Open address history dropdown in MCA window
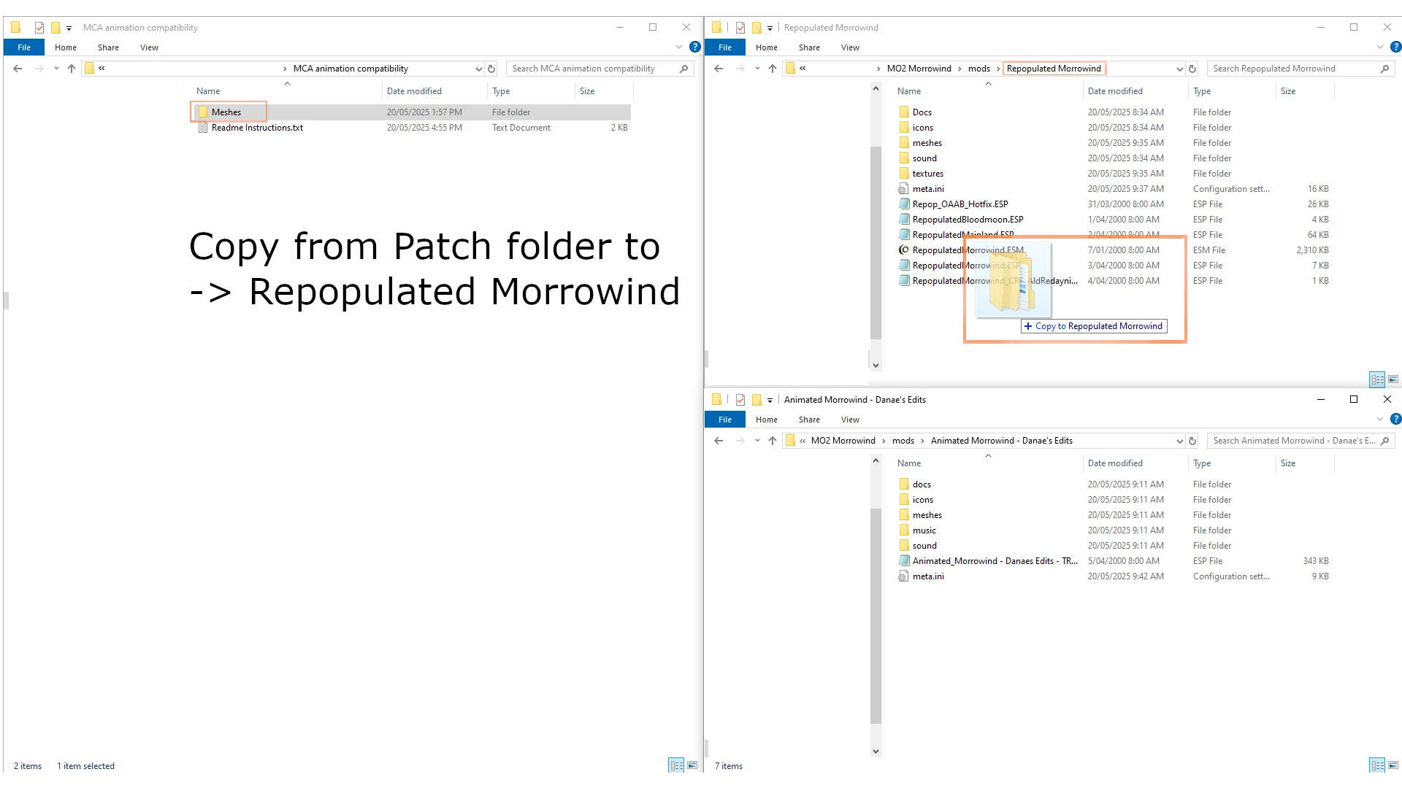 click(478, 69)
